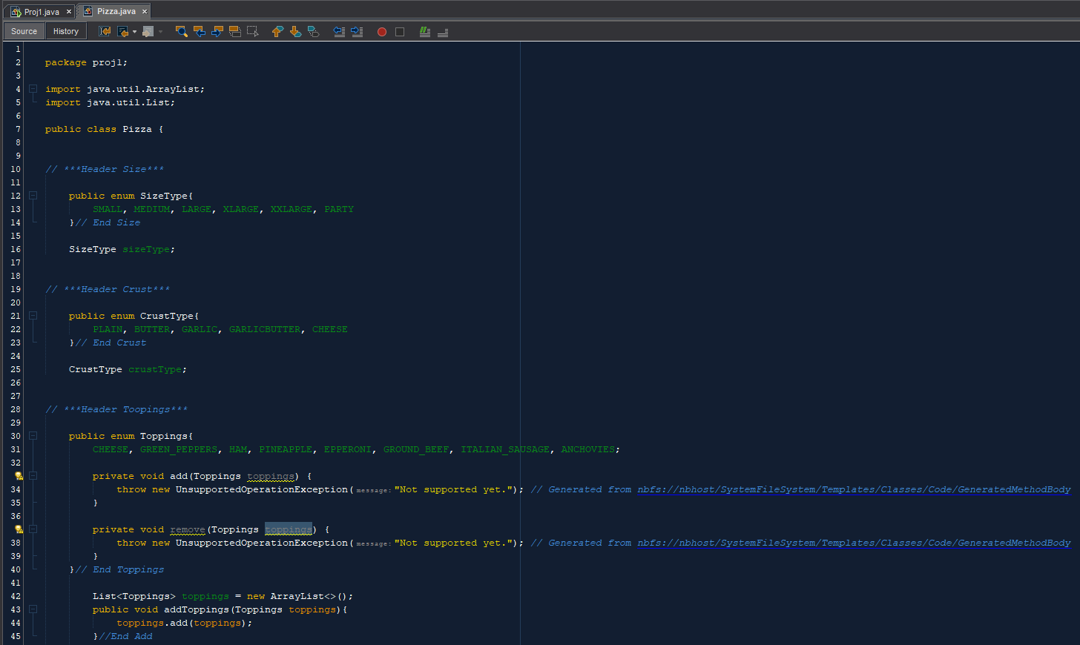Screen dimensions: 1080x645
Task: Collapse addToppings method fold marker
Action: pyautogui.click(x=33, y=609)
